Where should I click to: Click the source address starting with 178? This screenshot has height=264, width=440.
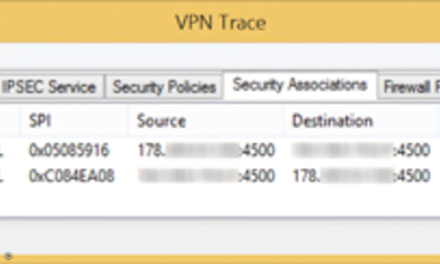pos(206,150)
